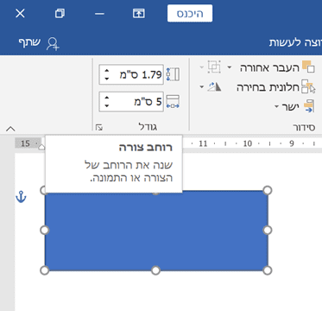Screen dimensions: 322x311
Task: Collapse the ribbon with the chevron
Action: point(10,129)
